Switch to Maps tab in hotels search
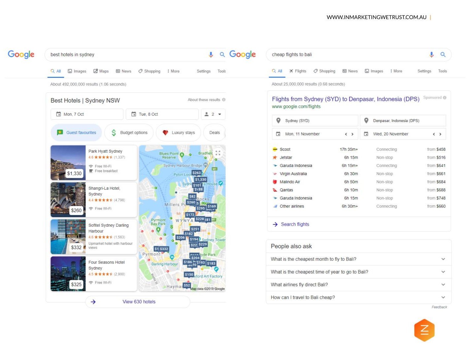Screen dimensions: 468x356 click(x=101, y=71)
